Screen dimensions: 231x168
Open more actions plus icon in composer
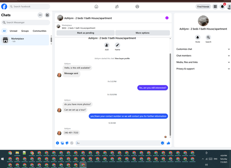point(57,143)
